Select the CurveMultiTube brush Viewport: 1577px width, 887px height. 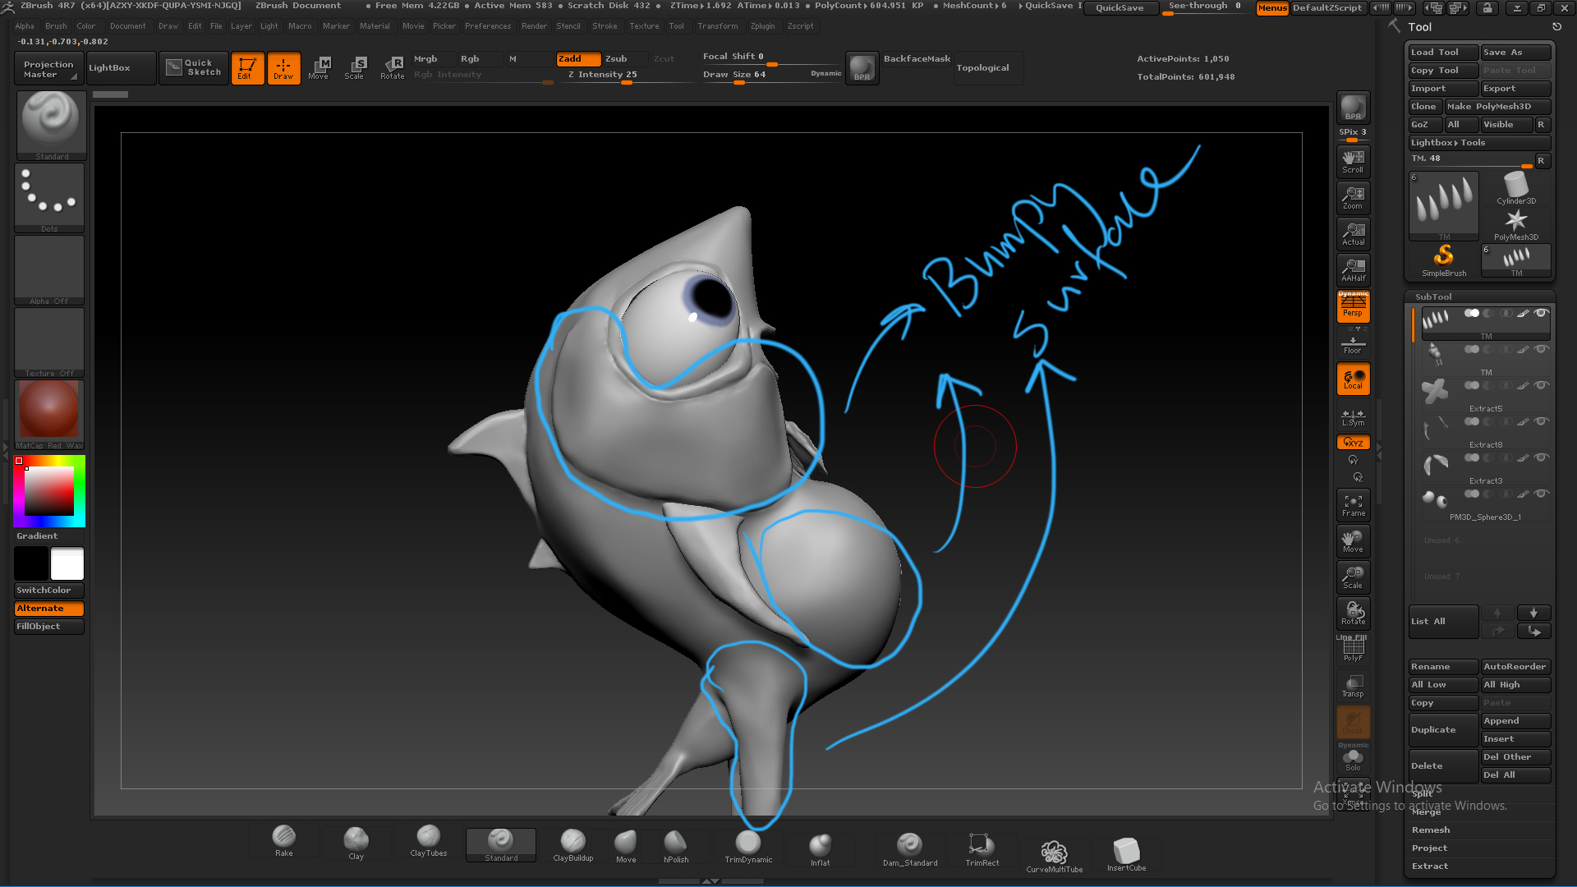tap(1054, 856)
